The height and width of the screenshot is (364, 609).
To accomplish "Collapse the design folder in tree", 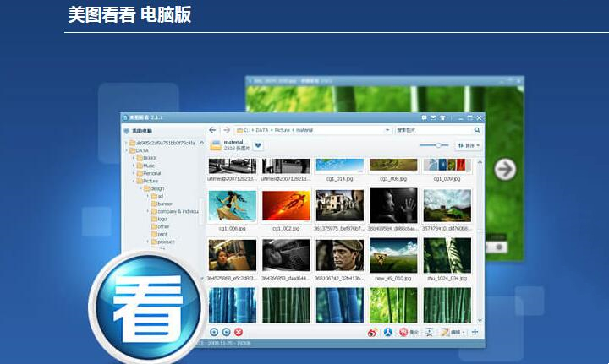I will coord(140,188).
